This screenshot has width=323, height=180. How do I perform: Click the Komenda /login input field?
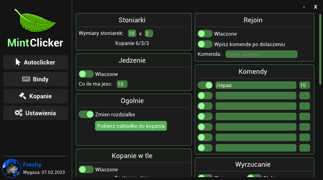[262, 54]
